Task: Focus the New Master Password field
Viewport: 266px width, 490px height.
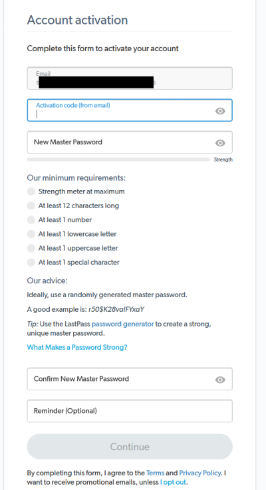Action: (130, 142)
